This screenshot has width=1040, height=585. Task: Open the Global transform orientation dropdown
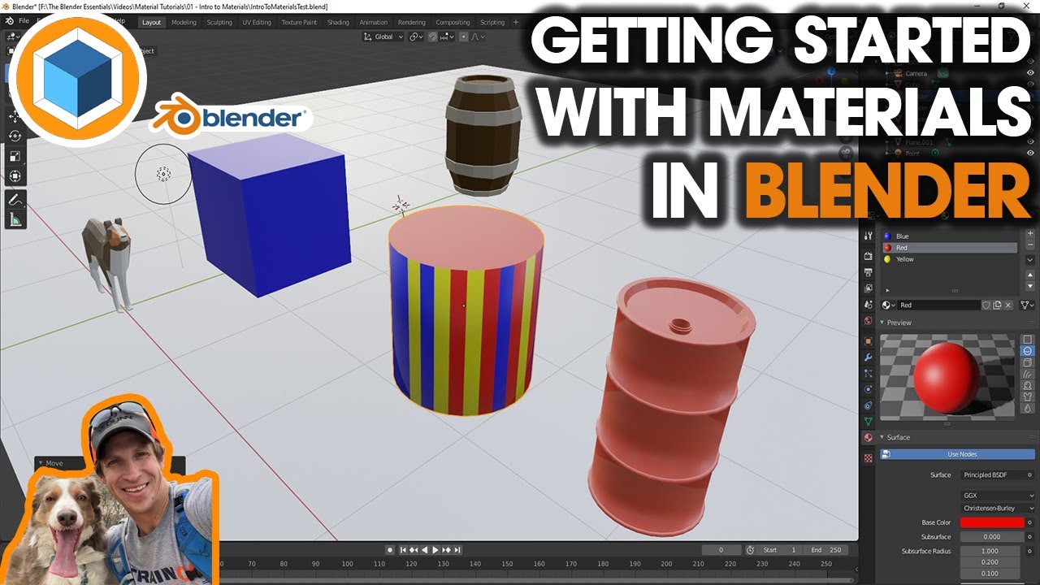coord(383,37)
